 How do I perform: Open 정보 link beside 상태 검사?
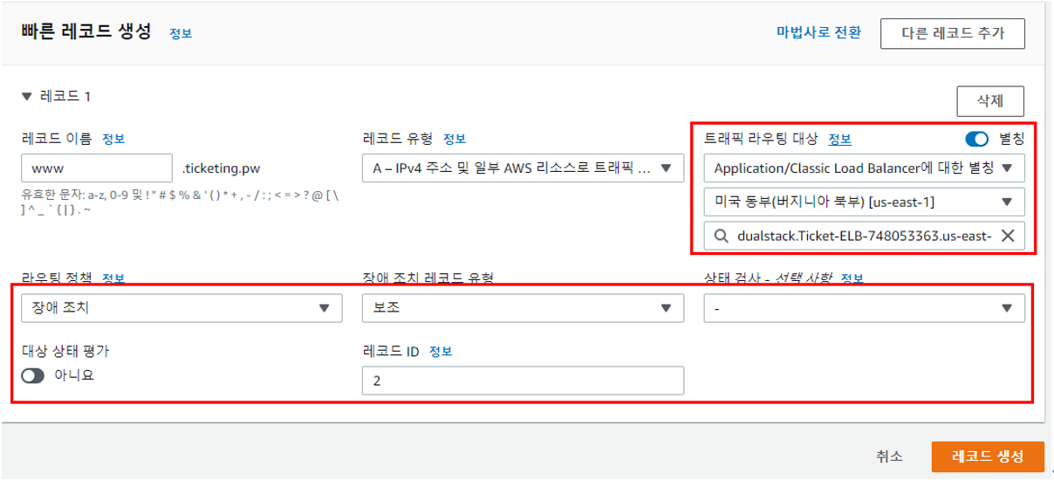tap(852, 278)
